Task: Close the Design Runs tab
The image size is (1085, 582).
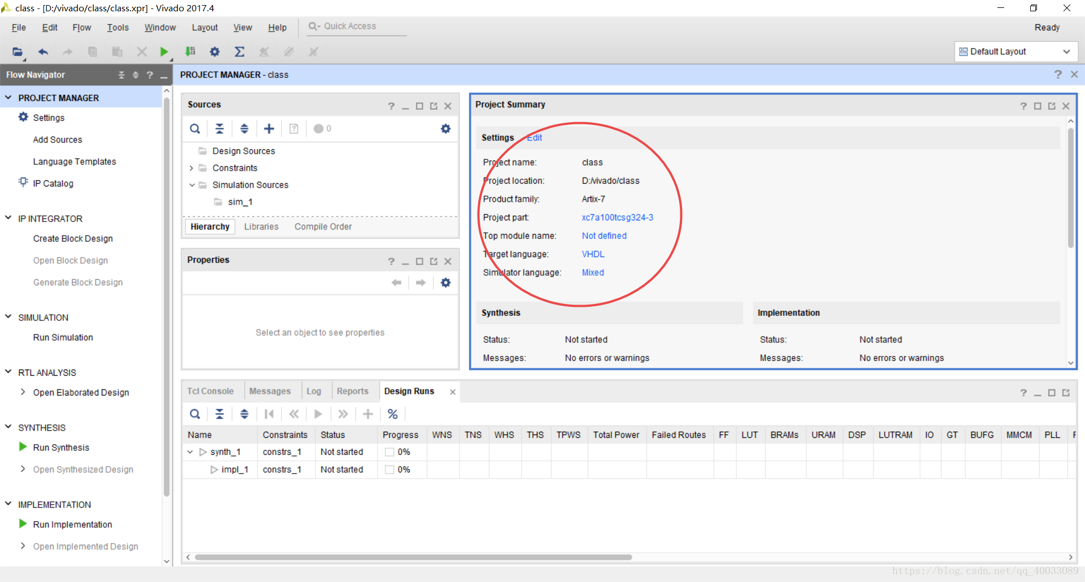Action: point(453,392)
